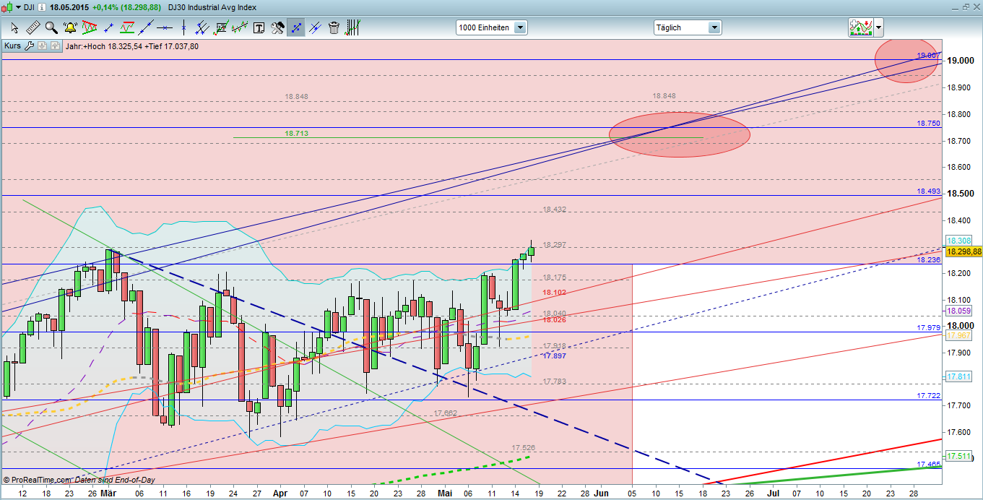Select the long diagonal trend line tool
Screen dimensions: 983x500
click(146, 27)
